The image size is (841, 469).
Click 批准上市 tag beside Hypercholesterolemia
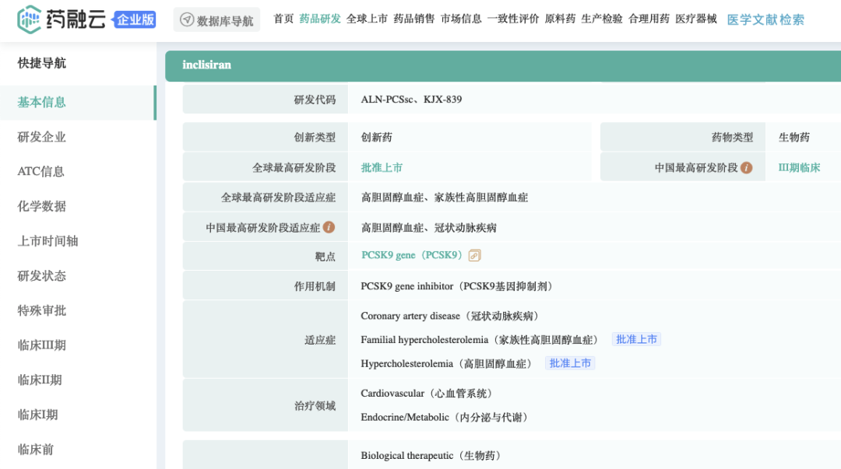coord(570,363)
